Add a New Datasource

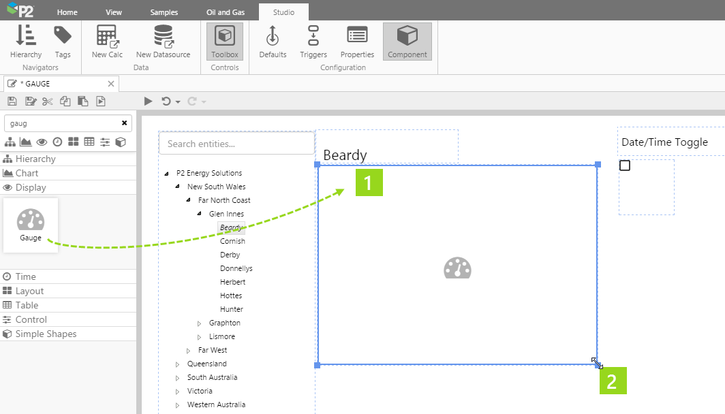click(163, 41)
